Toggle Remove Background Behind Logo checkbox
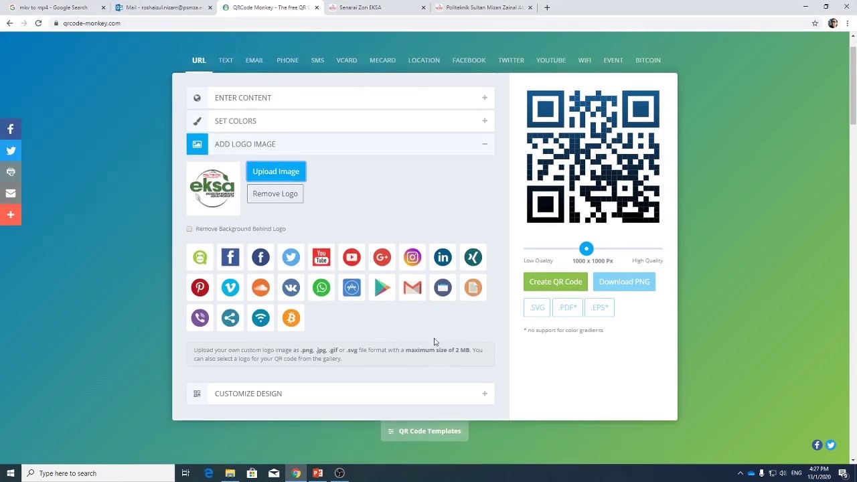This screenshot has width=857, height=482. (x=189, y=229)
